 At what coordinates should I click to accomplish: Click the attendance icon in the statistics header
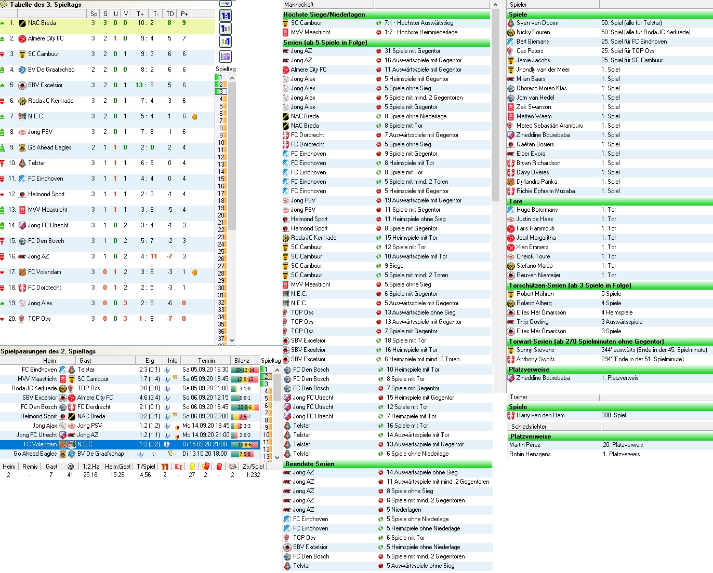point(232,467)
